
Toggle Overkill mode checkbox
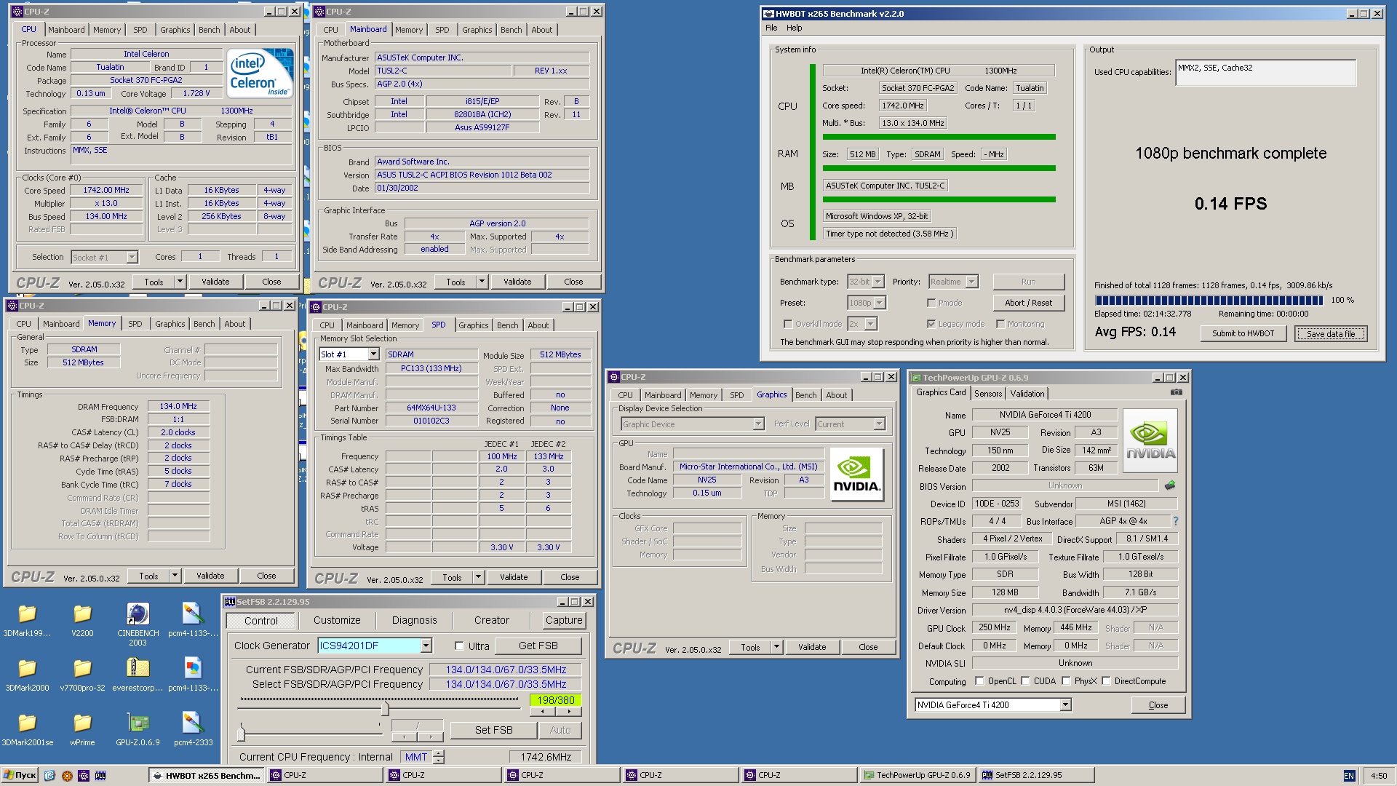click(787, 324)
